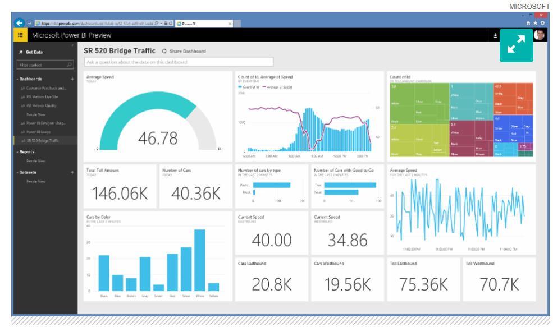
Task: Click the browser back arrow button
Action: tap(20, 23)
